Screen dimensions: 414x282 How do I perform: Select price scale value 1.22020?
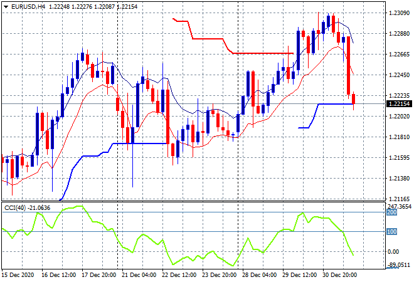tap(400, 117)
